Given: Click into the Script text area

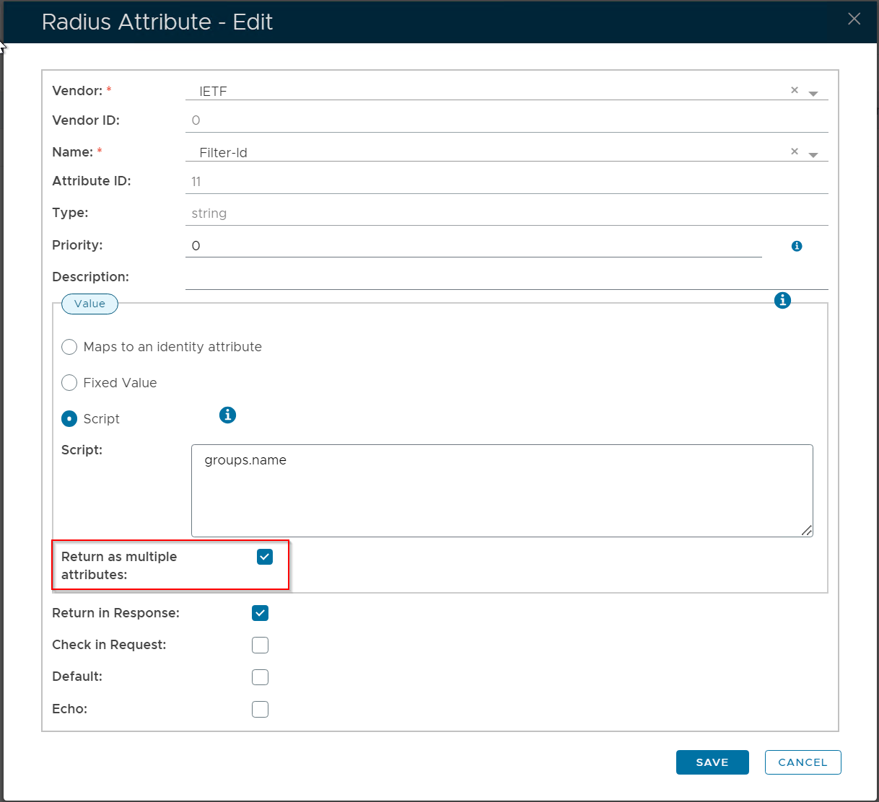Looking at the screenshot, I should (x=502, y=490).
